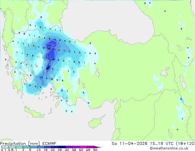195x151 pixels.
Task: Click the 35–40 mm legend swatch
Action: pyautogui.click(x=76, y=147)
